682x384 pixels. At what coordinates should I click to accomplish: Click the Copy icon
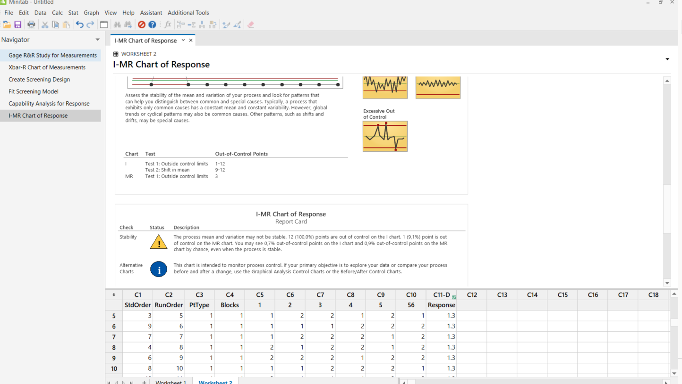click(x=55, y=25)
